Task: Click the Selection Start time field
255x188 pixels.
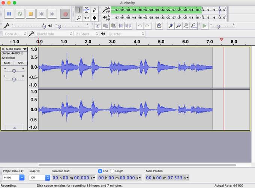Action: tap(73, 178)
